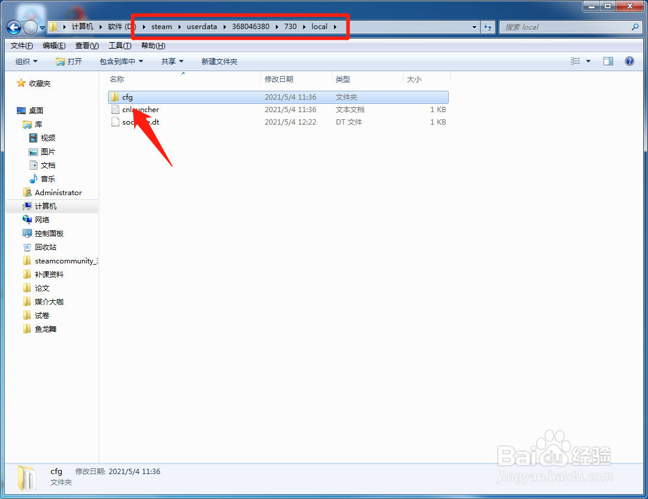648x499 pixels.
Task: Open the address bar history dropdown
Action: (474, 27)
